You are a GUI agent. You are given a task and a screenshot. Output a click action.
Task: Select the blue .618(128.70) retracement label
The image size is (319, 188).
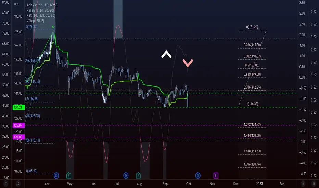(33, 116)
